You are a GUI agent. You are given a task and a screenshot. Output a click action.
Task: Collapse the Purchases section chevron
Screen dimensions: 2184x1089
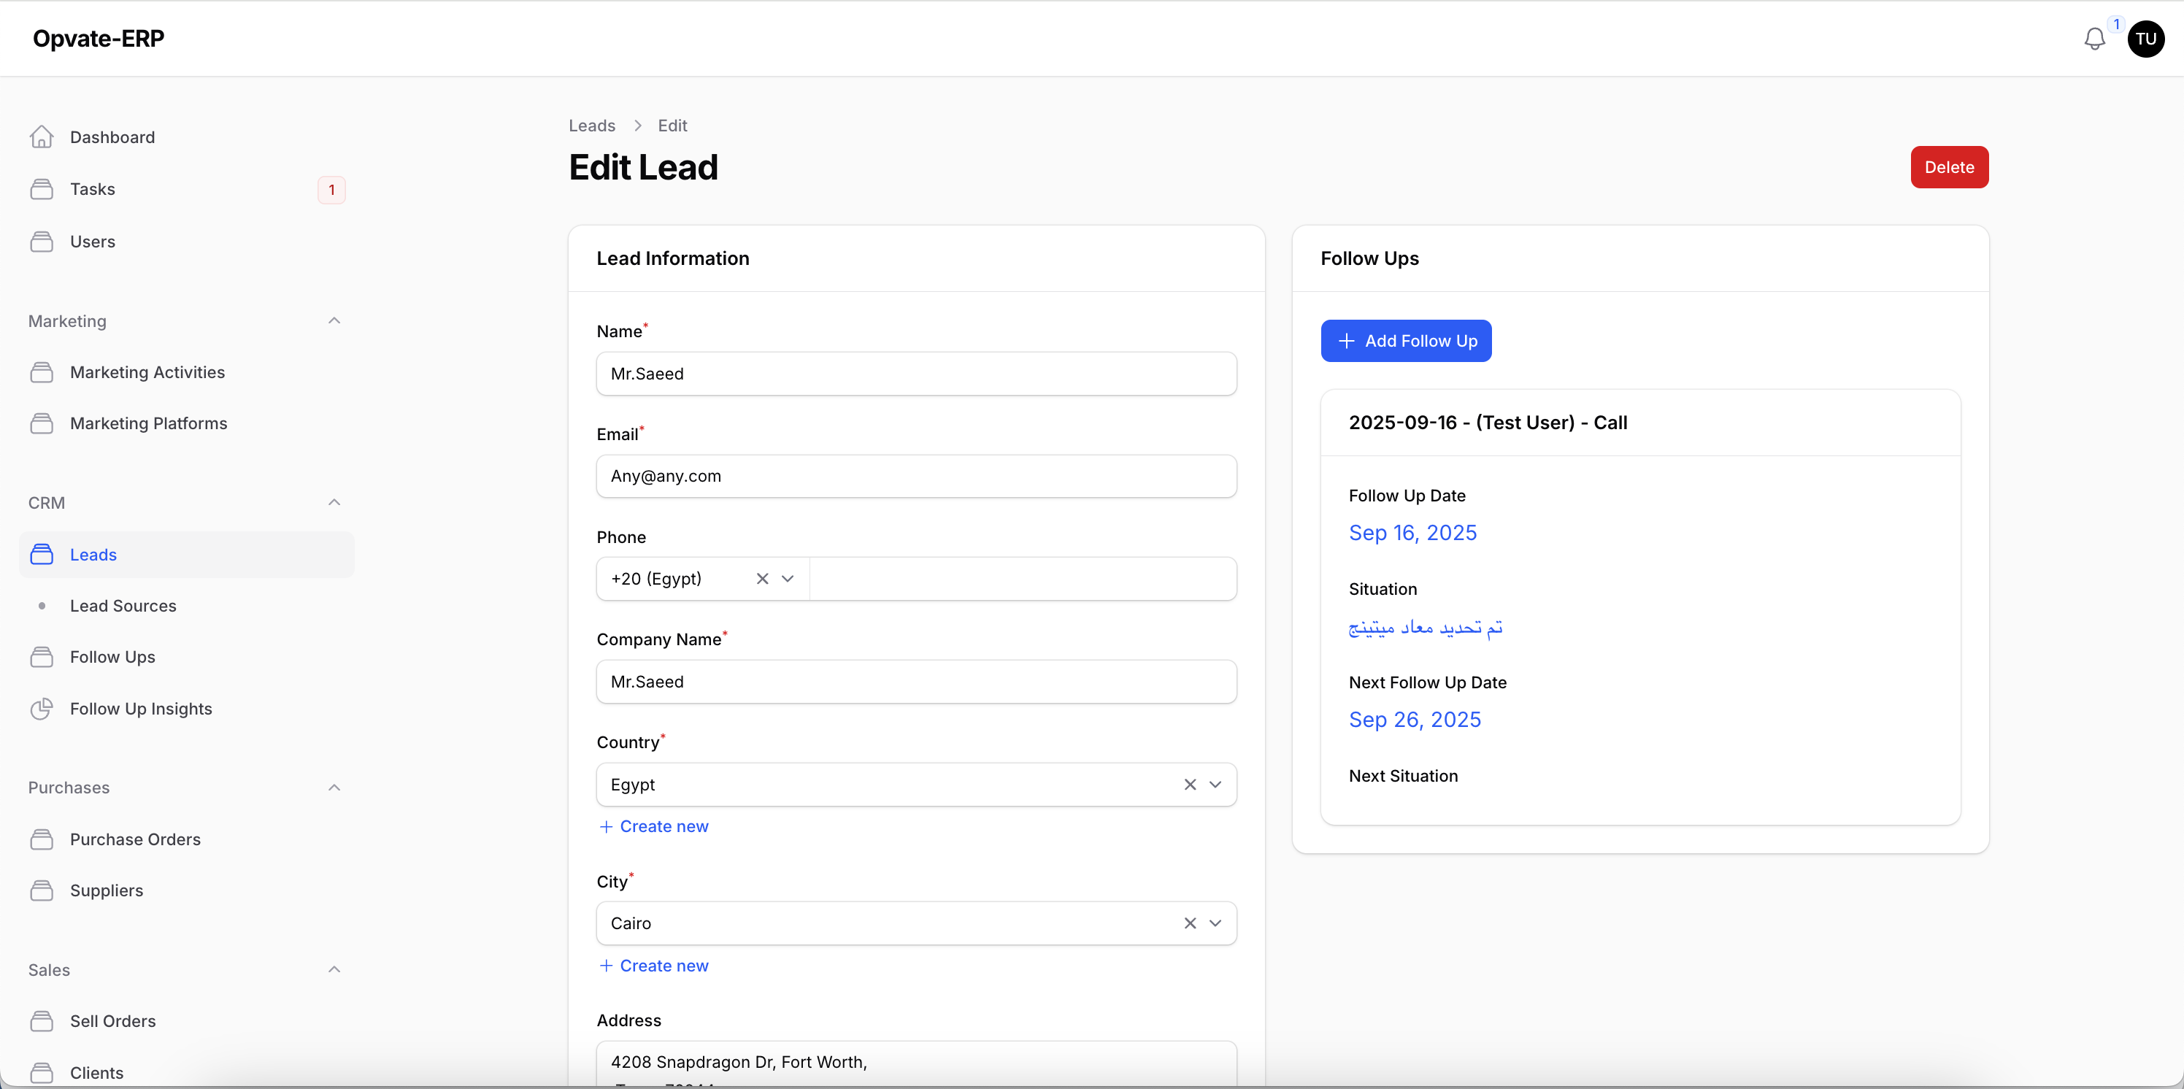334,788
